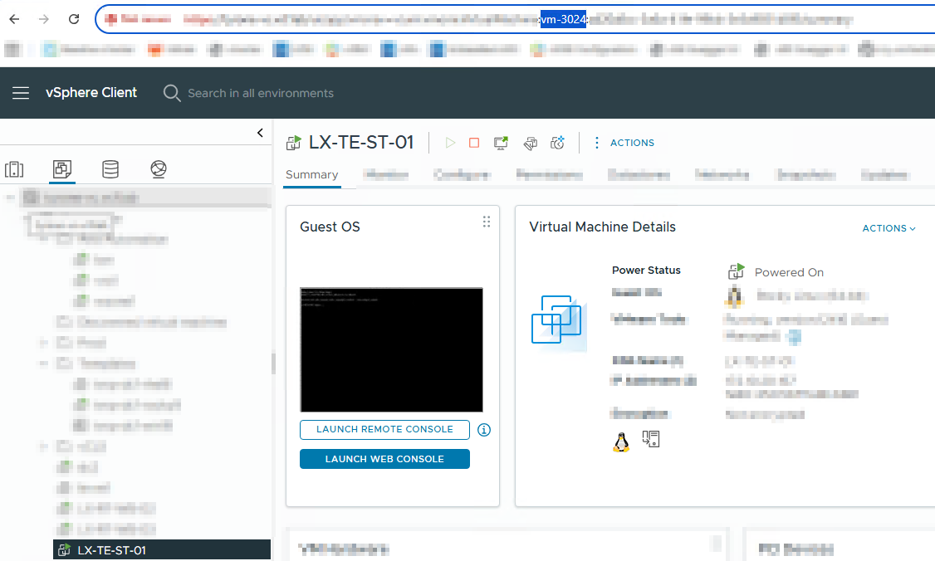Click the search magnifier icon

[x=172, y=93]
